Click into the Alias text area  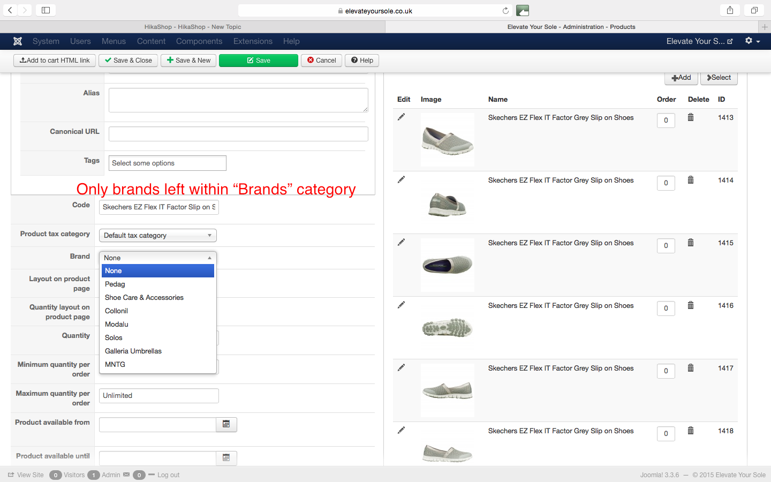(x=238, y=100)
